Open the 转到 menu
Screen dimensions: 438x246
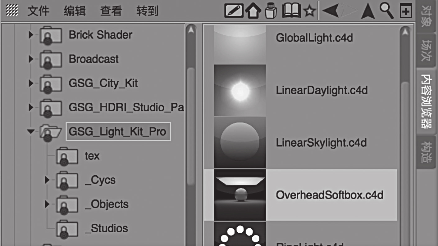click(x=147, y=11)
